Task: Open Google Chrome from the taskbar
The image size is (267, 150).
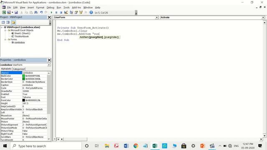Action: [136, 146]
